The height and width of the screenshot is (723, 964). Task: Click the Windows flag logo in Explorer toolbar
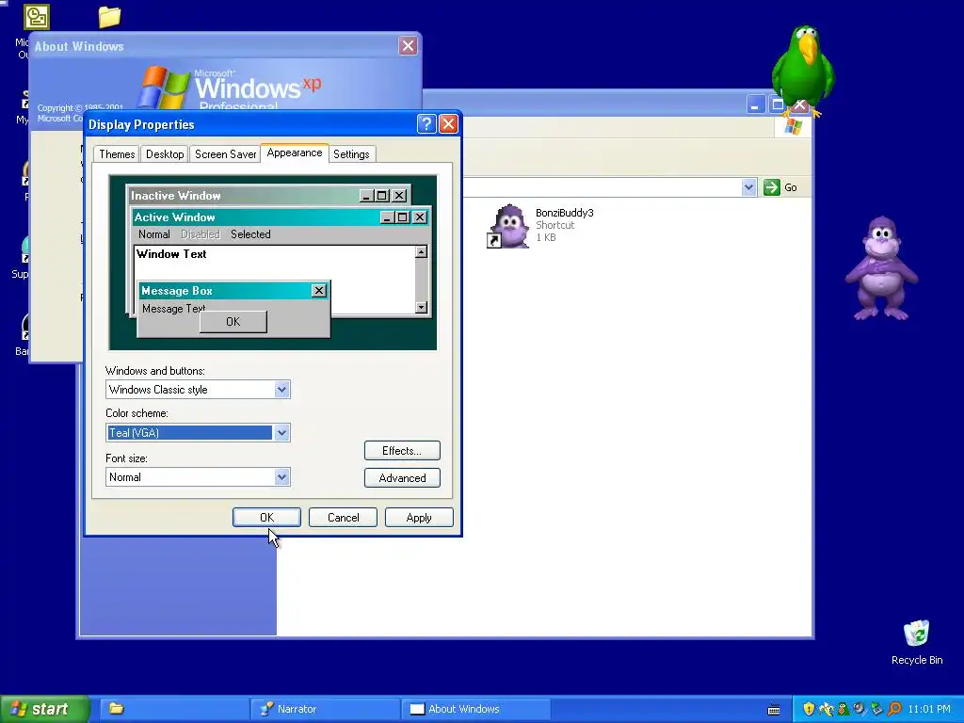(x=793, y=127)
